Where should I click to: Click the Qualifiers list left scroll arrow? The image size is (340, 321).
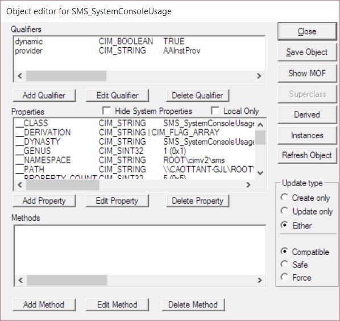coord(20,76)
